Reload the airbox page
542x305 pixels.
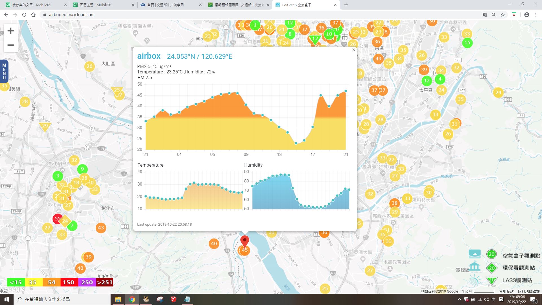click(x=24, y=15)
